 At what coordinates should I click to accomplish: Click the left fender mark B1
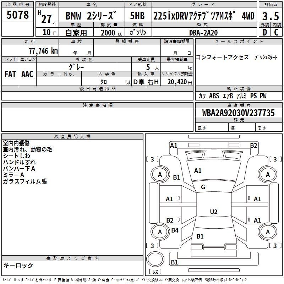[176, 177]
